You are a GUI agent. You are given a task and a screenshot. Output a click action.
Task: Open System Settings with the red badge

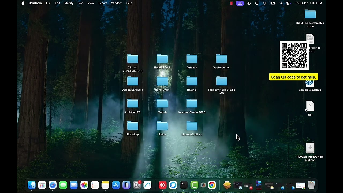point(137,185)
